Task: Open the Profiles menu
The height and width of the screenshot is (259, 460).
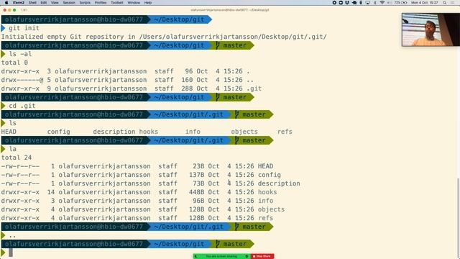Action: point(101,3)
